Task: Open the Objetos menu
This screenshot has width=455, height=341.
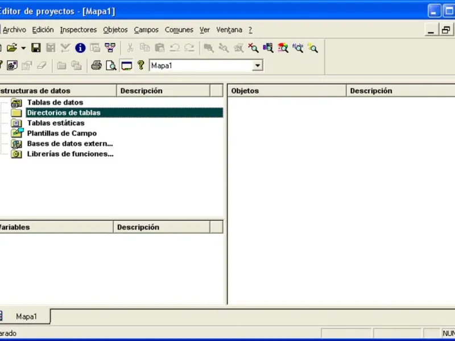Action: [115, 30]
